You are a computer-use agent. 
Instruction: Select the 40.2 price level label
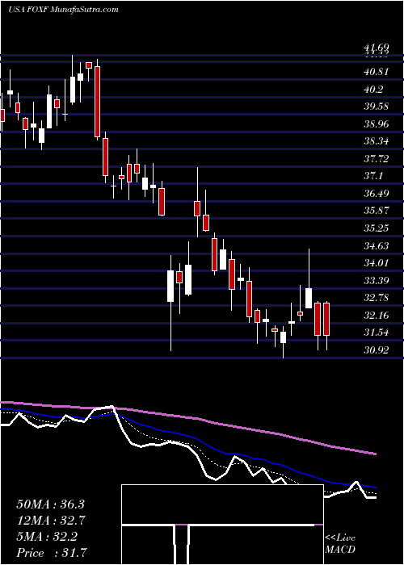pyautogui.click(x=373, y=90)
